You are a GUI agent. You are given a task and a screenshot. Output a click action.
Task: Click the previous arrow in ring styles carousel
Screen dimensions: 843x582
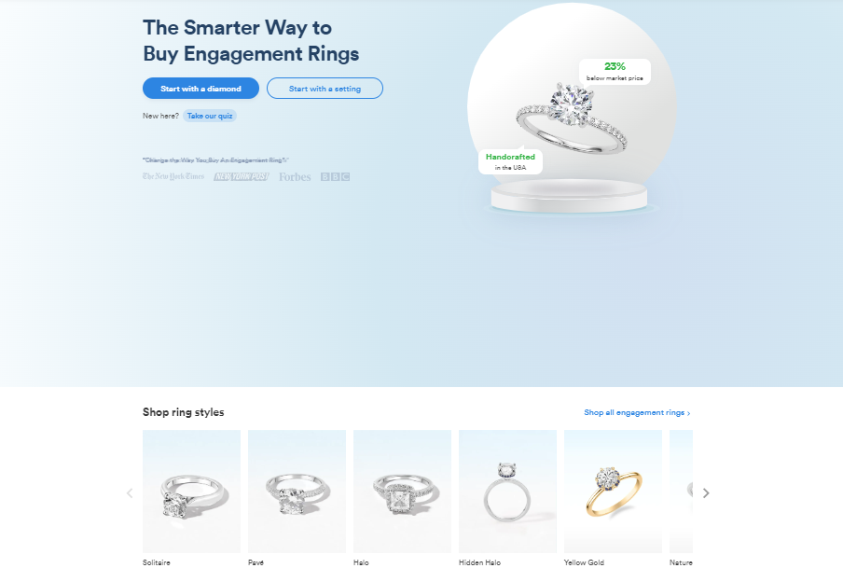pyautogui.click(x=130, y=492)
